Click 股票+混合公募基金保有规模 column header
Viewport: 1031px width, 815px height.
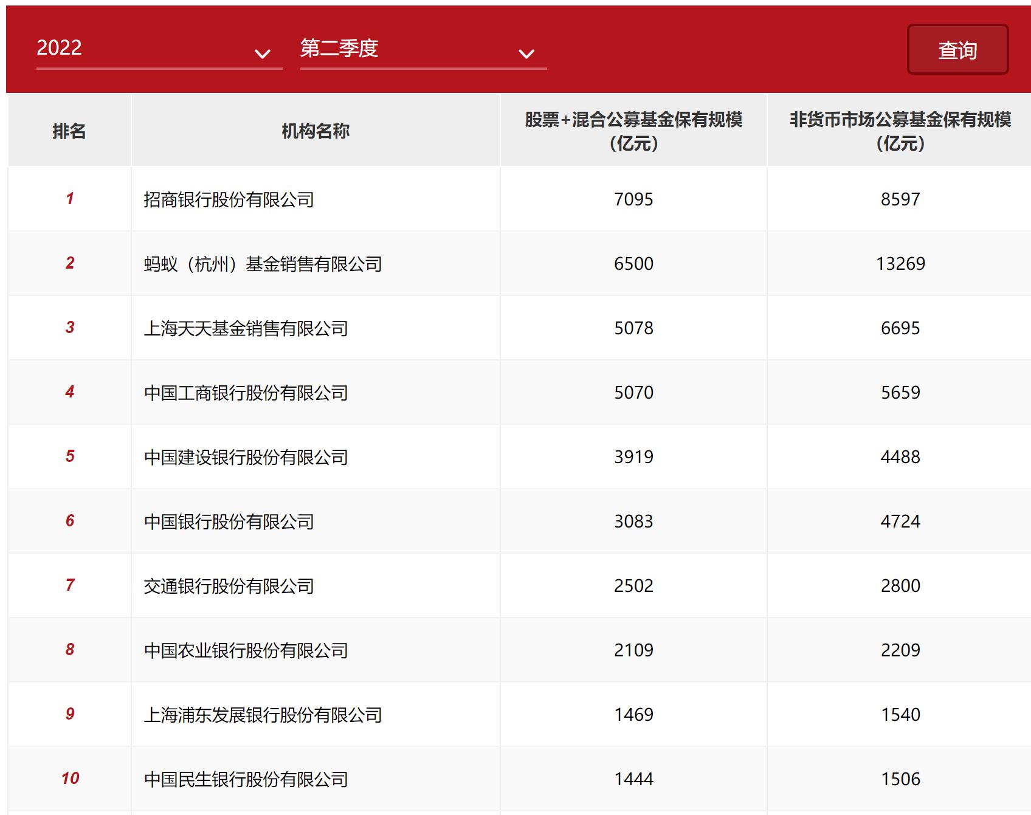point(633,131)
